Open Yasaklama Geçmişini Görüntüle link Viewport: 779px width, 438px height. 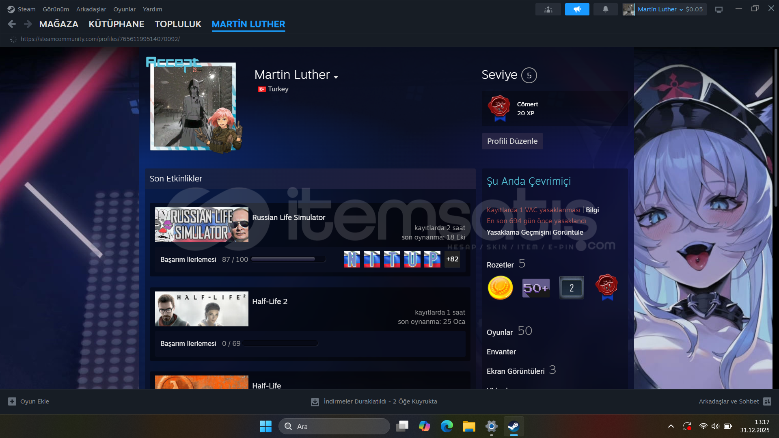[535, 232]
